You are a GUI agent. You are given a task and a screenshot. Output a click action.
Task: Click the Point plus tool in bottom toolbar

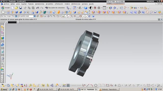[x=115, y=85]
